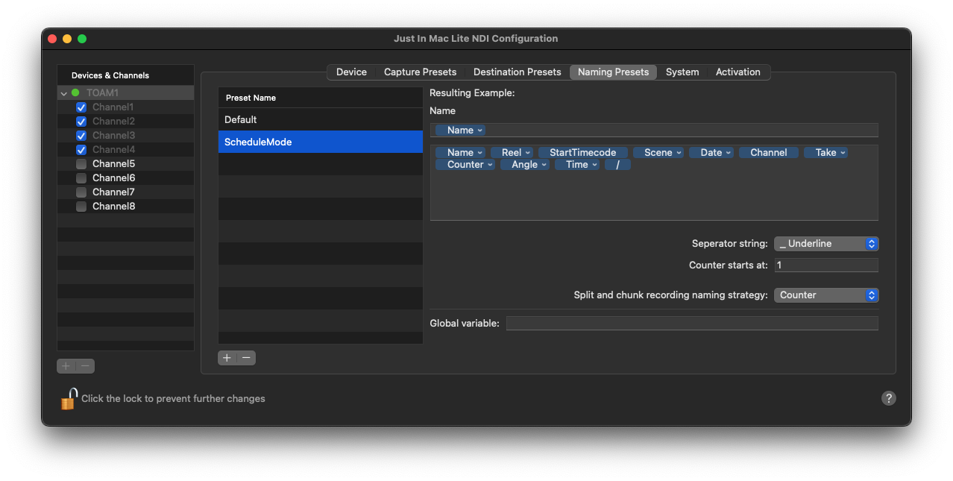The height and width of the screenshot is (481, 953).
Task: Uncheck the Channel4 checkbox
Action: point(81,150)
